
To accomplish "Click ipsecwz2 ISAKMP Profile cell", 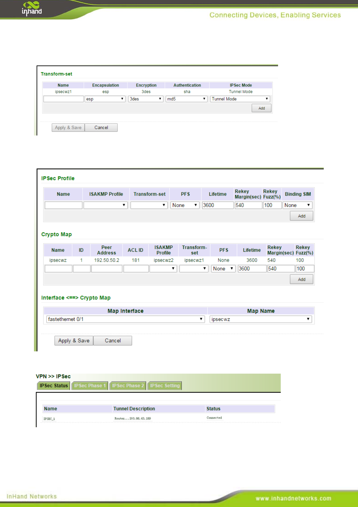I will pyautogui.click(x=164, y=260).
